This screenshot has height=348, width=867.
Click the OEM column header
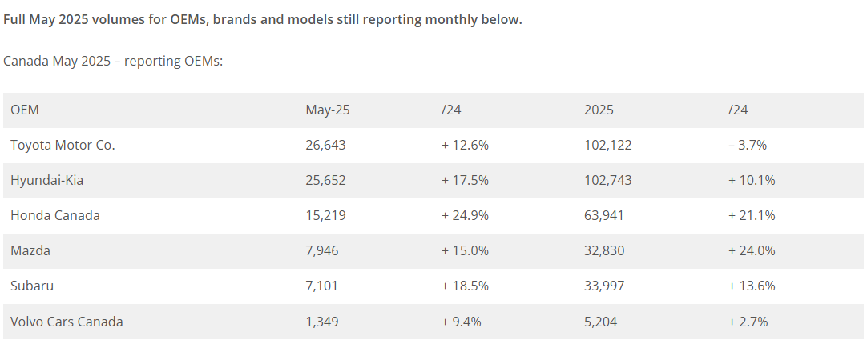(x=25, y=110)
